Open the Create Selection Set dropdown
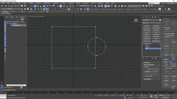 pyautogui.click(x=84, y=6)
